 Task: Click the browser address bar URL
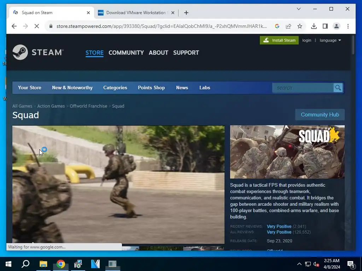(161, 26)
